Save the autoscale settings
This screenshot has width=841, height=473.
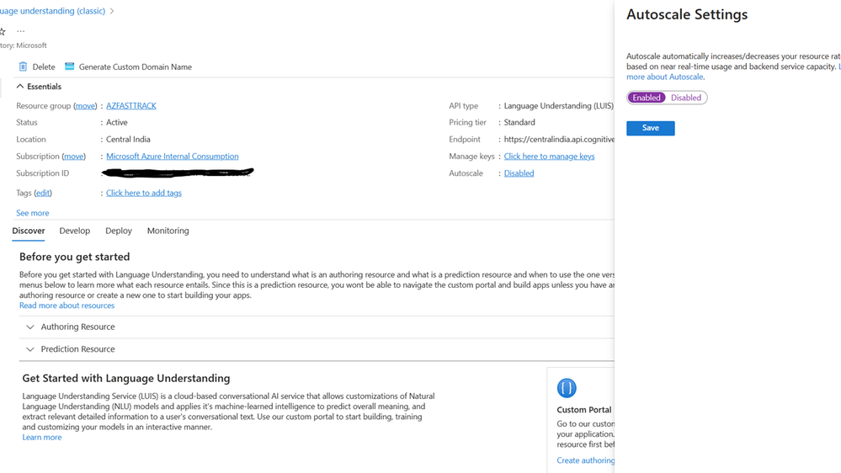pos(650,128)
